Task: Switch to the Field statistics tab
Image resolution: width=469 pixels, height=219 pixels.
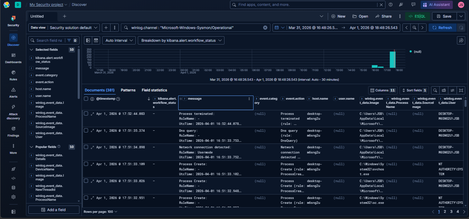Action: click(154, 90)
